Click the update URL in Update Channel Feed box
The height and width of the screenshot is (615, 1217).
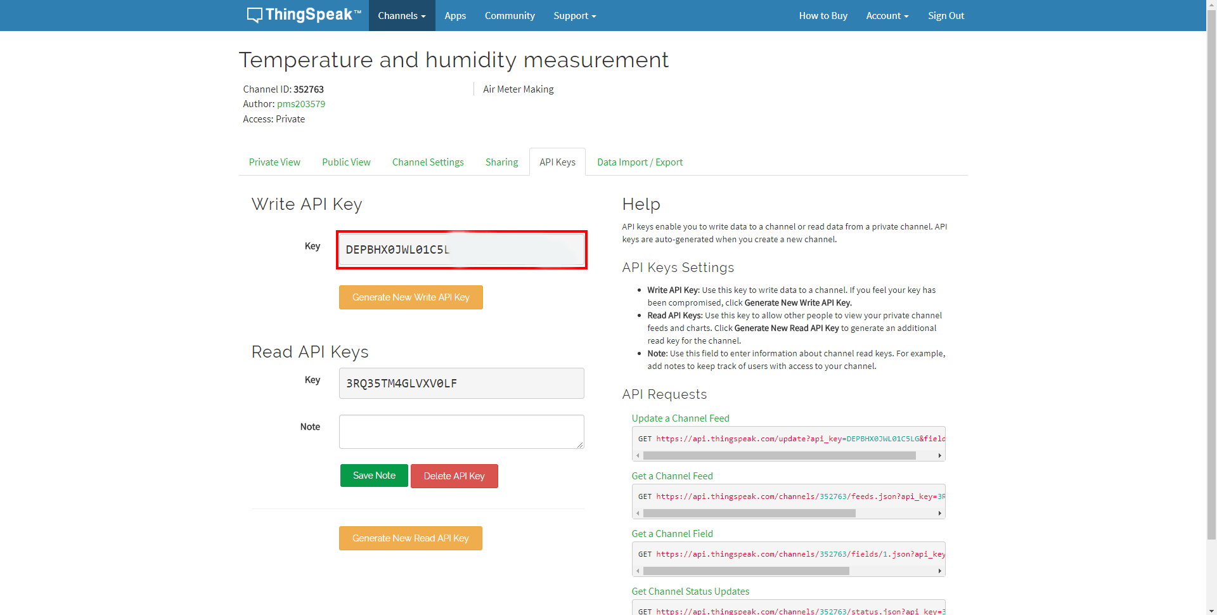point(801,439)
